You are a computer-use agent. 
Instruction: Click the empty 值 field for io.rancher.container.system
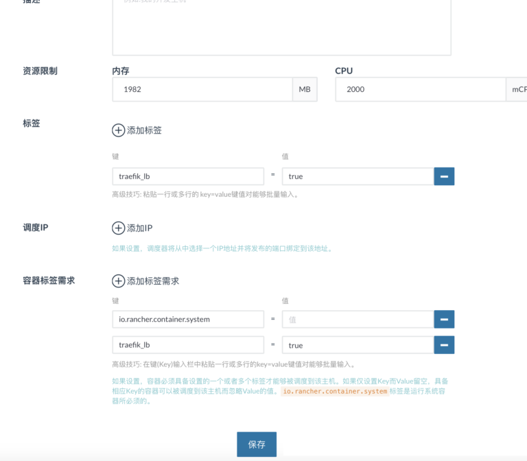pos(358,319)
